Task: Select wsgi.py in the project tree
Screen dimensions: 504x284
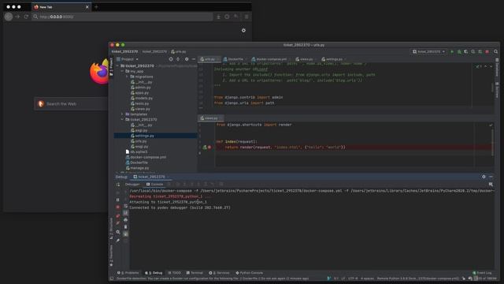Action: pos(139,147)
